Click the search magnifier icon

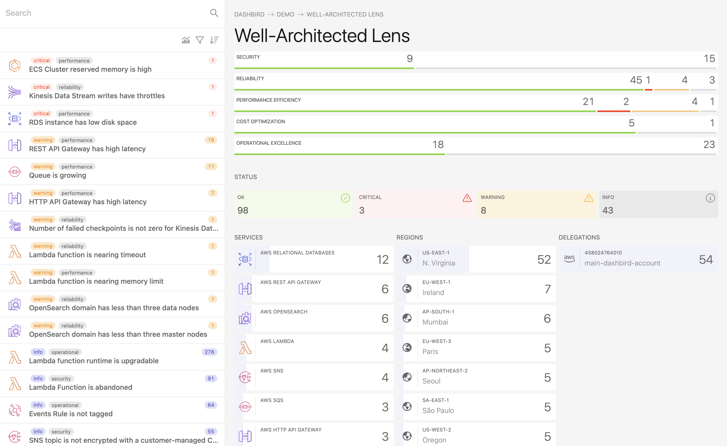(214, 13)
